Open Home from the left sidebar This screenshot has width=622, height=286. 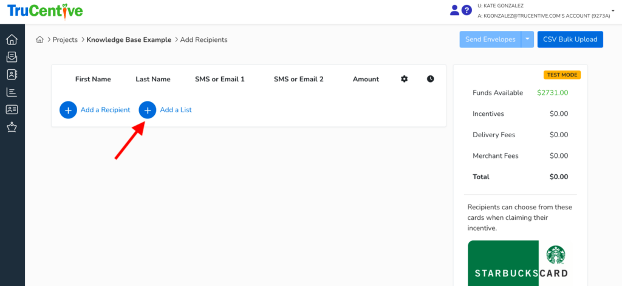[12, 39]
